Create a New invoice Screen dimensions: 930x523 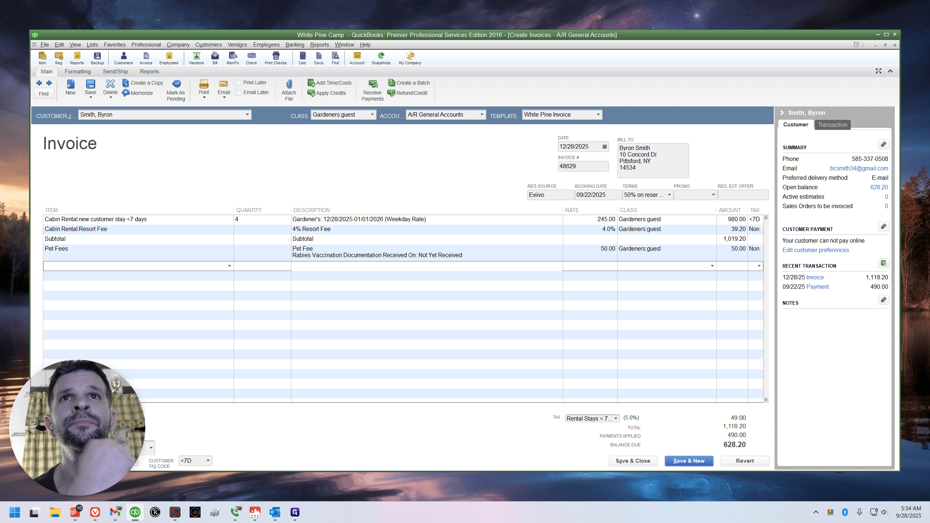coord(70,88)
